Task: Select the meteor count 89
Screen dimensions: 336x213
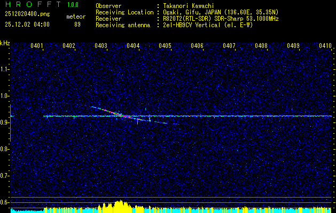Action: coord(77,24)
